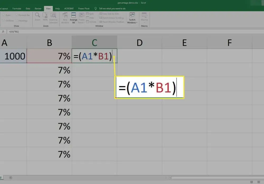The width and height of the screenshot is (264, 184).
Task: Select the sheet tab at bottom left
Action: pos(1,178)
